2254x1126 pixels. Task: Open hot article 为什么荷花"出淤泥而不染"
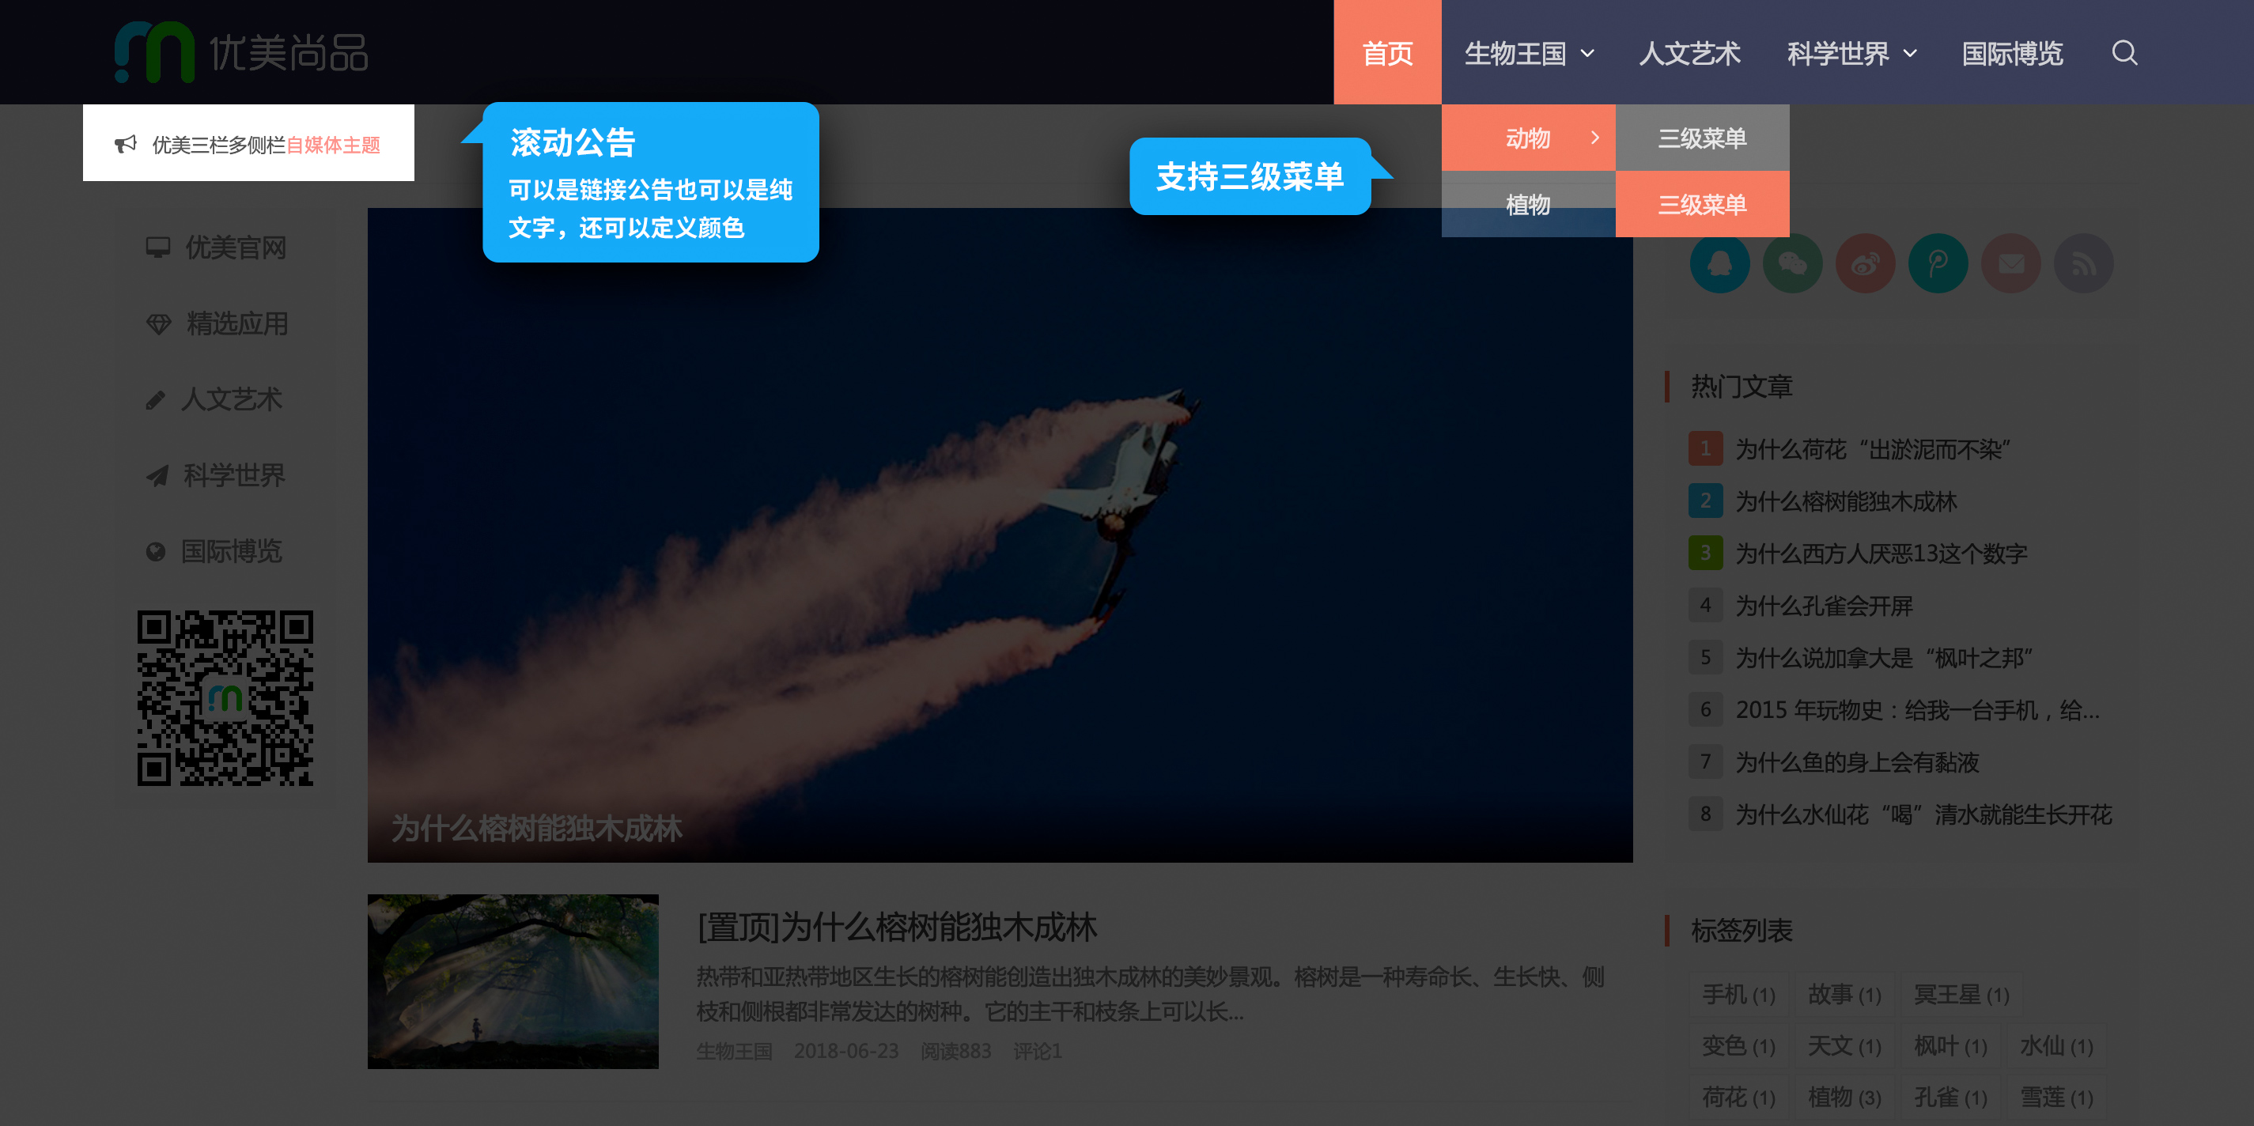[x=1874, y=449]
